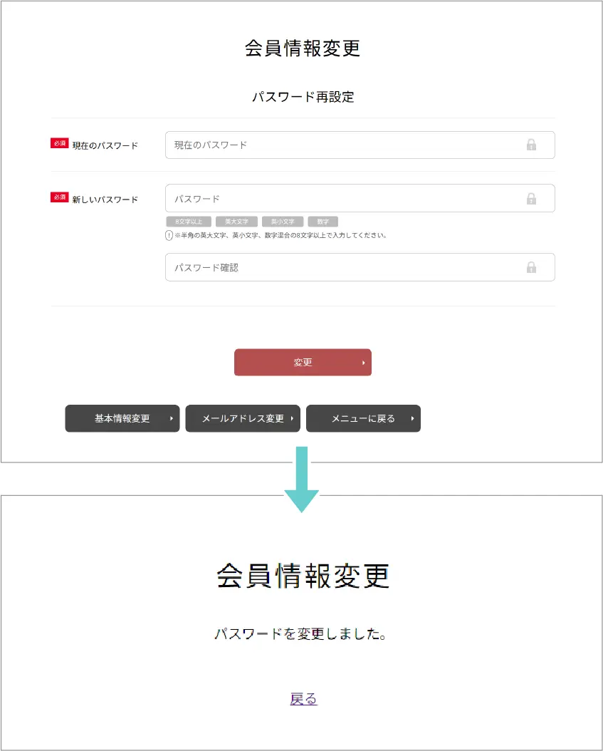Follow the 戻る link

pos(303,699)
